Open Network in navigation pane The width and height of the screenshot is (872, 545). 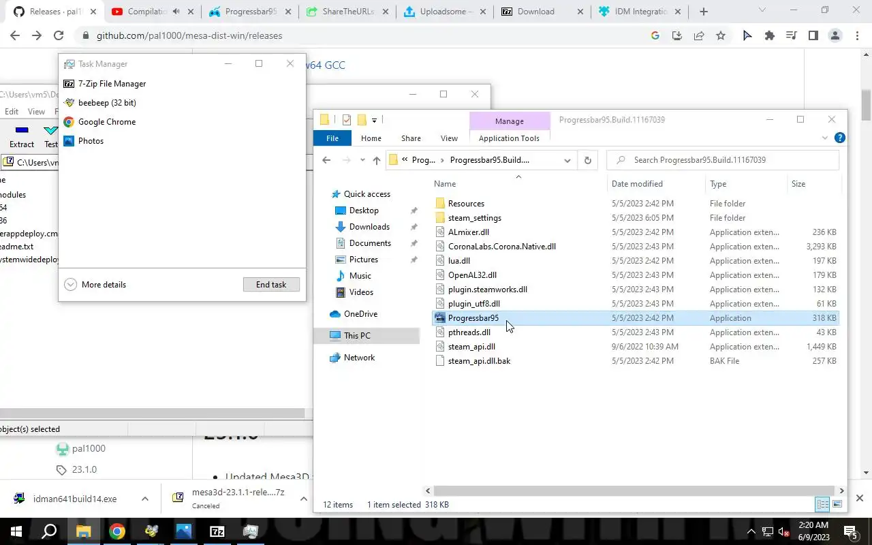click(359, 358)
